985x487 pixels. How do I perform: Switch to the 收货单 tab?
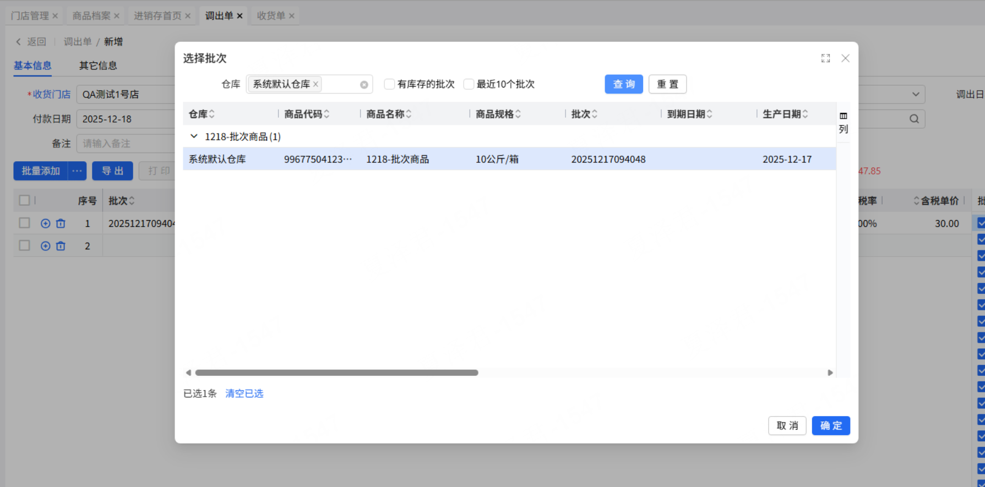(x=271, y=16)
